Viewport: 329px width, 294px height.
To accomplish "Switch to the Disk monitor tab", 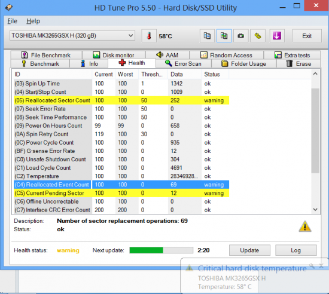I will pyautogui.click(x=114, y=55).
